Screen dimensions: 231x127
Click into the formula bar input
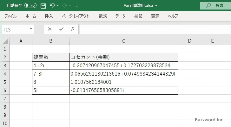pyautogui.click(x=155, y=29)
